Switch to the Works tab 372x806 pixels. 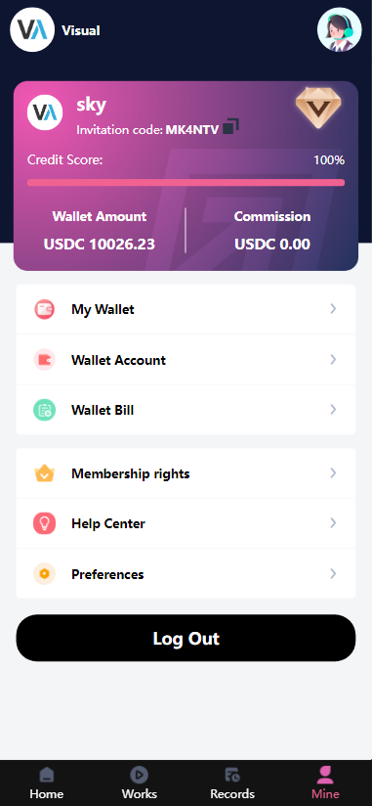(140, 784)
